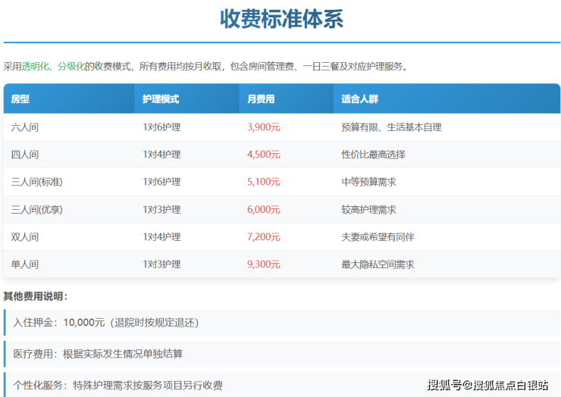Select the 三人间(标准) room type
The width and height of the screenshot is (561, 397).
tap(36, 182)
